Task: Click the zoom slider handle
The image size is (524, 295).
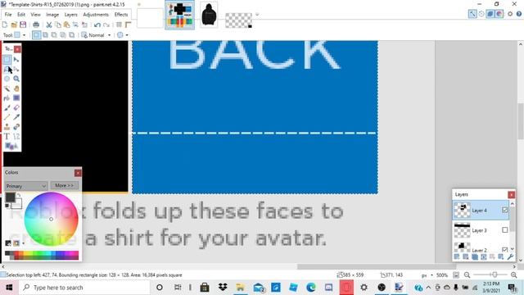Action: pyautogui.click(x=495, y=275)
